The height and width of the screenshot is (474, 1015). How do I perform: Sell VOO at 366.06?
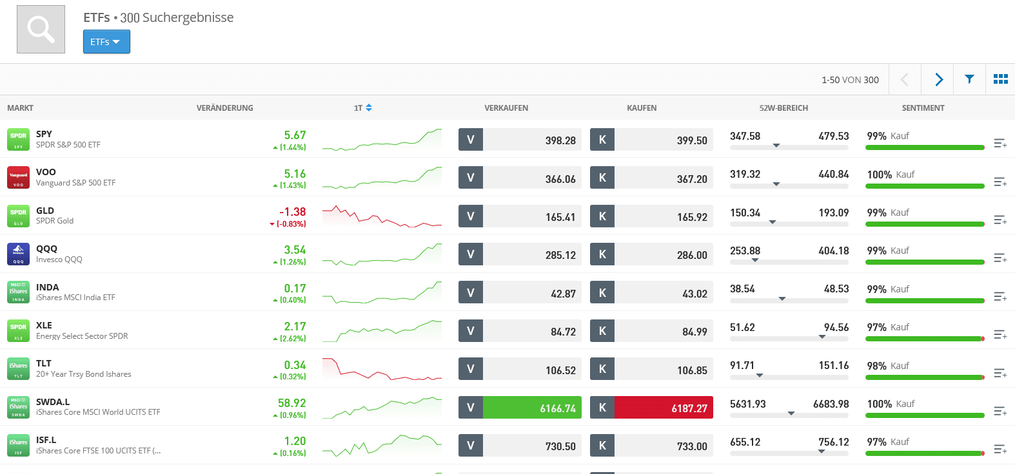520,178
